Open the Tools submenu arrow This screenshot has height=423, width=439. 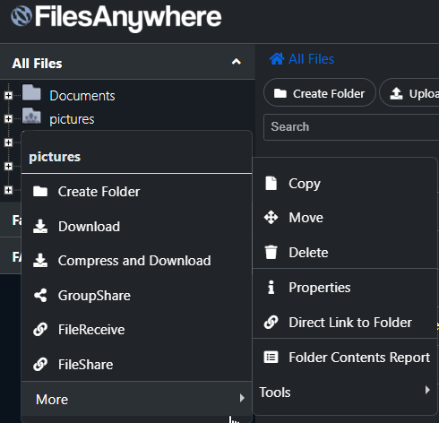tap(427, 390)
